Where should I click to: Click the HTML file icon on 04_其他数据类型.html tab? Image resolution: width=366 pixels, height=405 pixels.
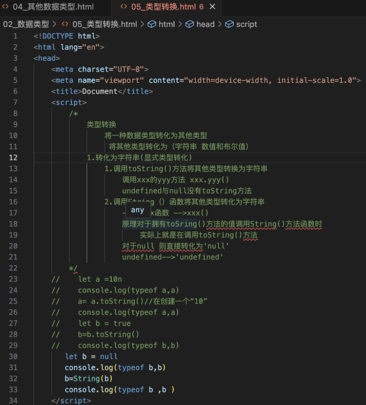point(6,7)
